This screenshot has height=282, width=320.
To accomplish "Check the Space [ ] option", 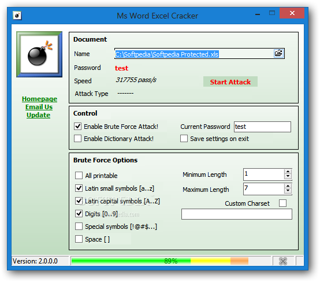I will [x=79, y=239].
